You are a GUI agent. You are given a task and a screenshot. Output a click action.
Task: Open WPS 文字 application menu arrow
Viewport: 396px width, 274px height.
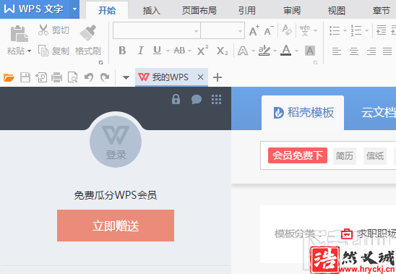[x=74, y=9]
